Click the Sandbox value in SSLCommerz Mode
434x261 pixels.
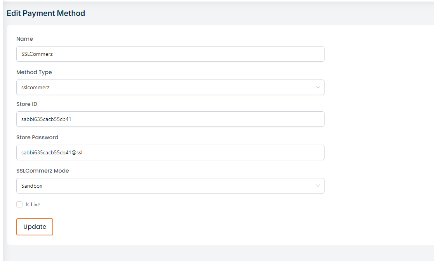pos(32,186)
